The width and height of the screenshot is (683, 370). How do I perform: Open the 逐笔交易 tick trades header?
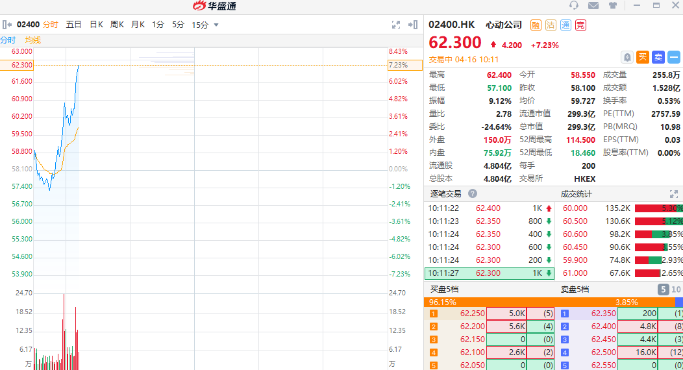(x=445, y=193)
